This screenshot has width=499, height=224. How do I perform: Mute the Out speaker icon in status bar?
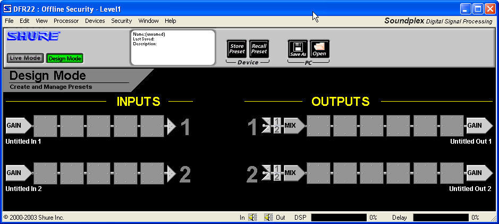(x=268, y=218)
